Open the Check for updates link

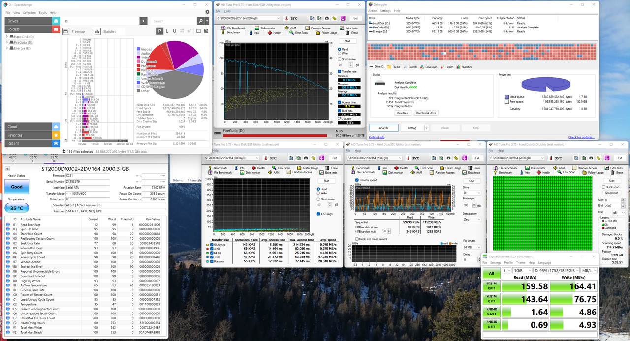[x=581, y=137]
